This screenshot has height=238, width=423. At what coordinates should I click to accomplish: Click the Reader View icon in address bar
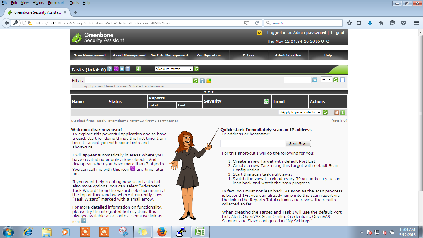coord(247,23)
